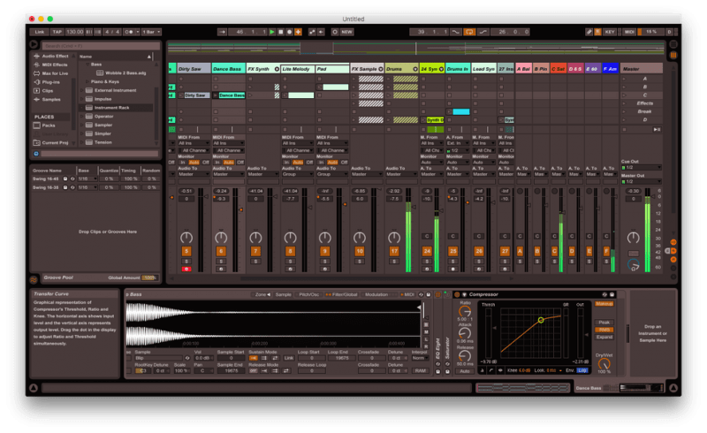Select Instrument Rack in browser list
The image size is (707, 433).
[x=114, y=108]
